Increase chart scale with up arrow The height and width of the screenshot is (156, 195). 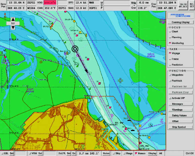pos(13,19)
